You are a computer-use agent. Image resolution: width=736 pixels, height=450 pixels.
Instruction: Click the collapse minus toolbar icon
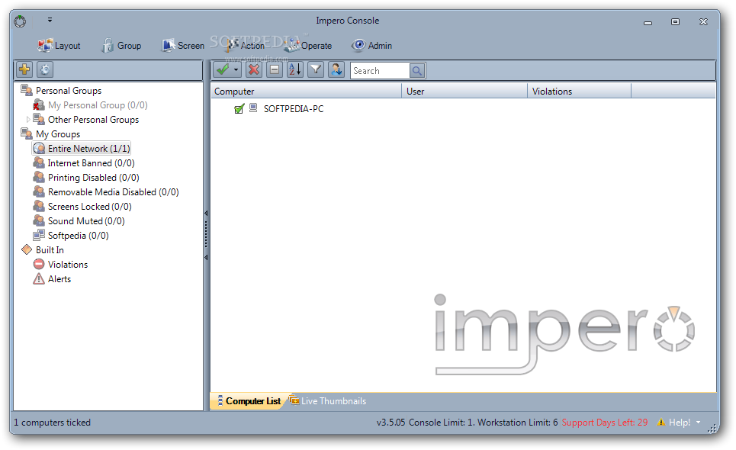pyautogui.click(x=275, y=70)
